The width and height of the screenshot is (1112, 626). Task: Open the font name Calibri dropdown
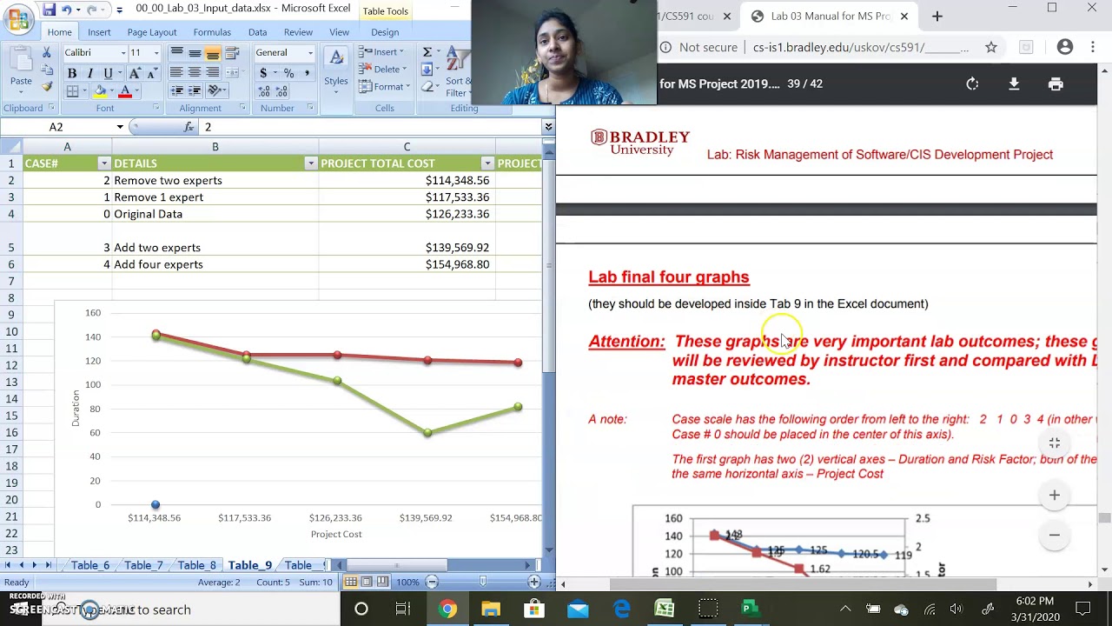(x=124, y=53)
